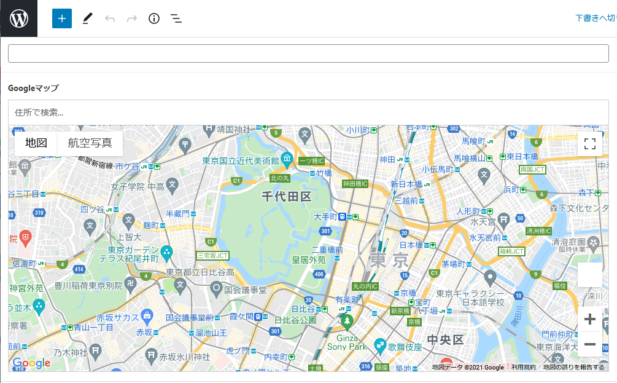The height and width of the screenshot is (383, 617).
Task: Open the list view outline icon
Action: pos(176,18)
